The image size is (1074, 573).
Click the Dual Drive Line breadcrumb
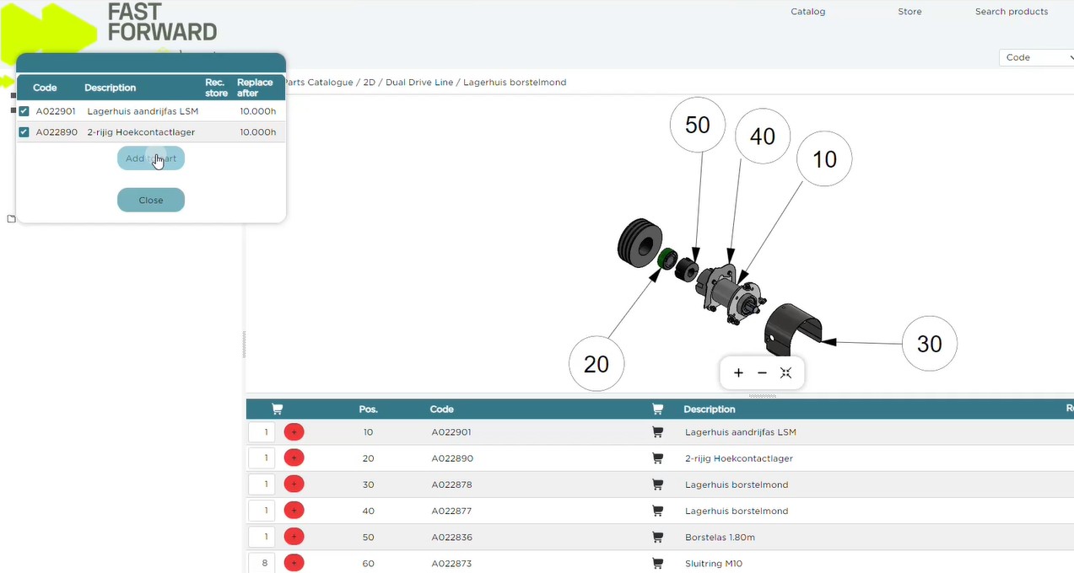pyautogui.click(x=419, y=83)
